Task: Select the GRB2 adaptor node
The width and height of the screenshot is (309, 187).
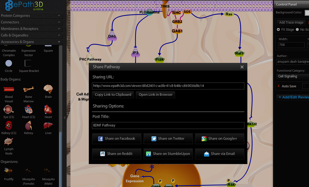Action: tap(177, 22)
